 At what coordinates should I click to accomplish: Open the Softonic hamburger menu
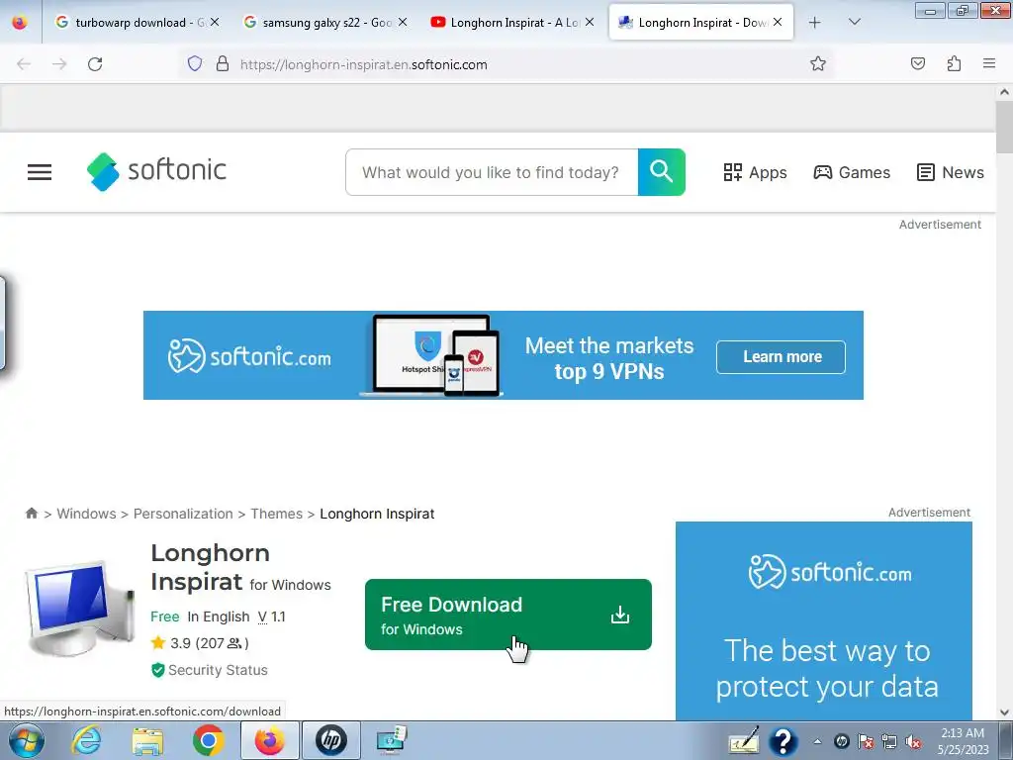(x=40, y=172)
